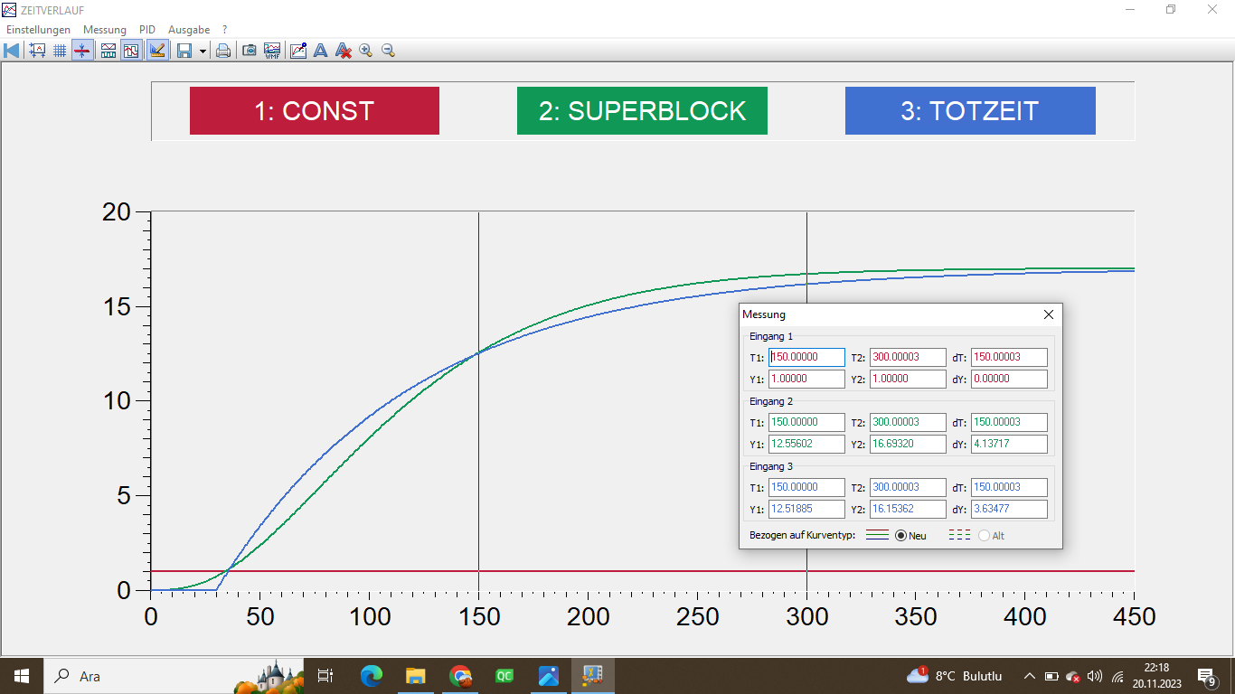
Task: Add a text label with the A icon
Action: tap(320, 51)
